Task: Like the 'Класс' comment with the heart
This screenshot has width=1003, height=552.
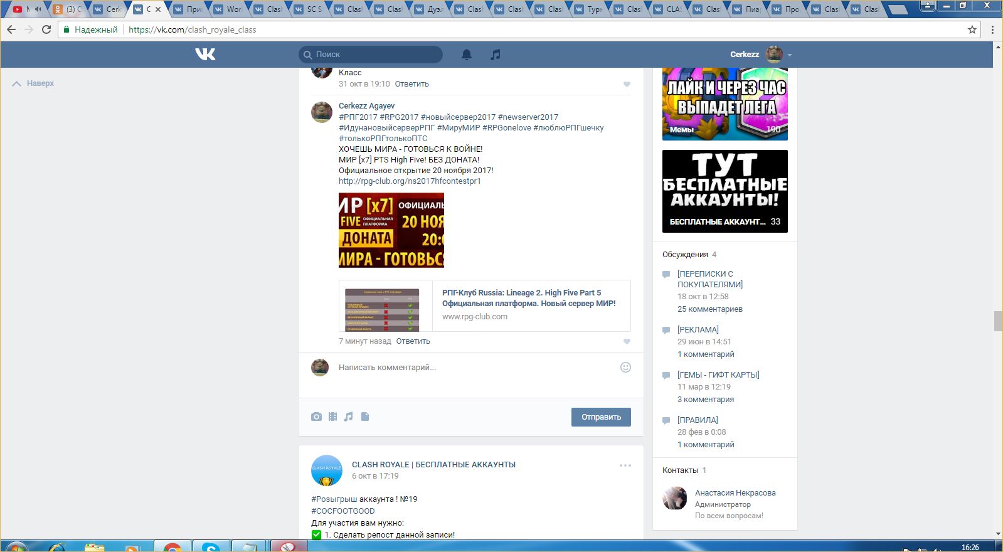Action: pyautogui.click(x=627, y=84)
